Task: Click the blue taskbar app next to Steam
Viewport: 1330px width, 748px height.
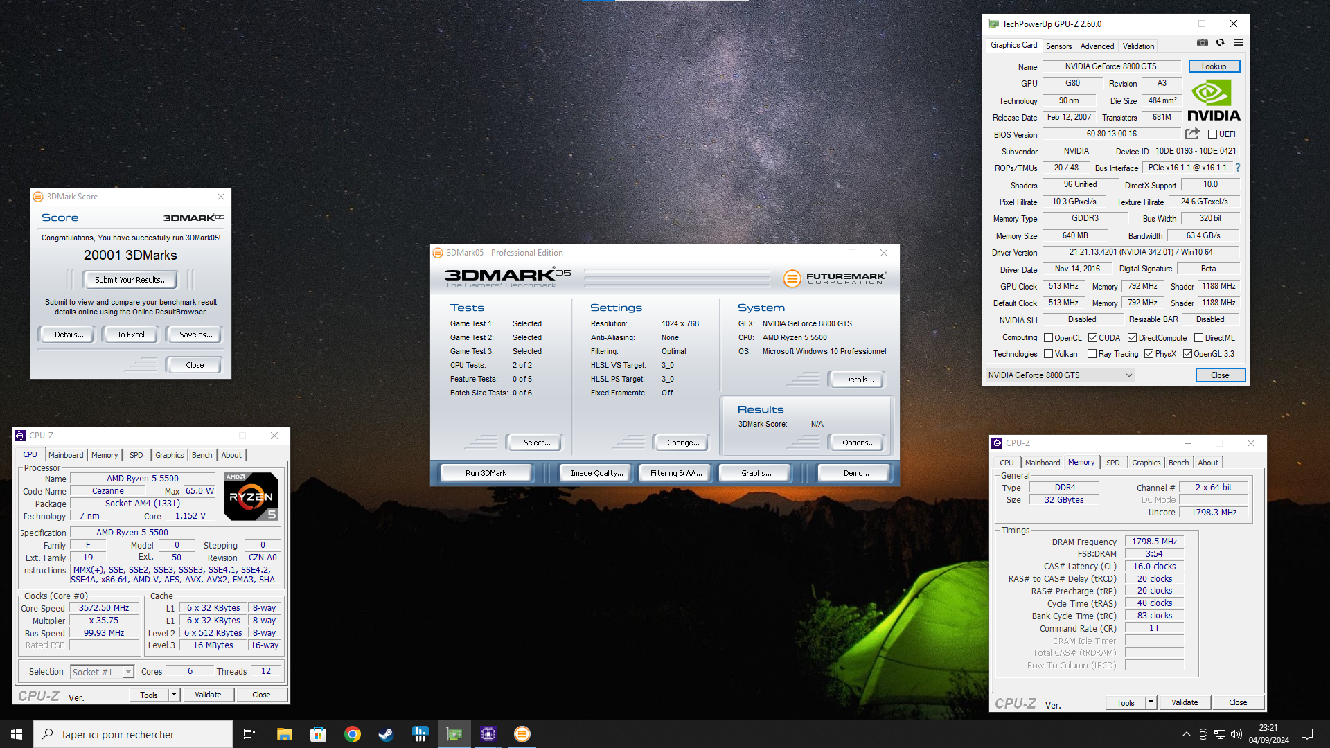Action: click(x=420, y=734)
